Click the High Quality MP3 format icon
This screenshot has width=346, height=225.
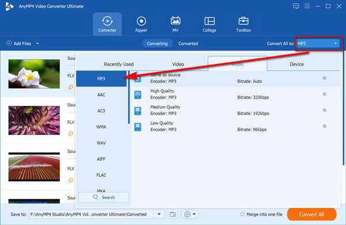click(x=138, y=95)
